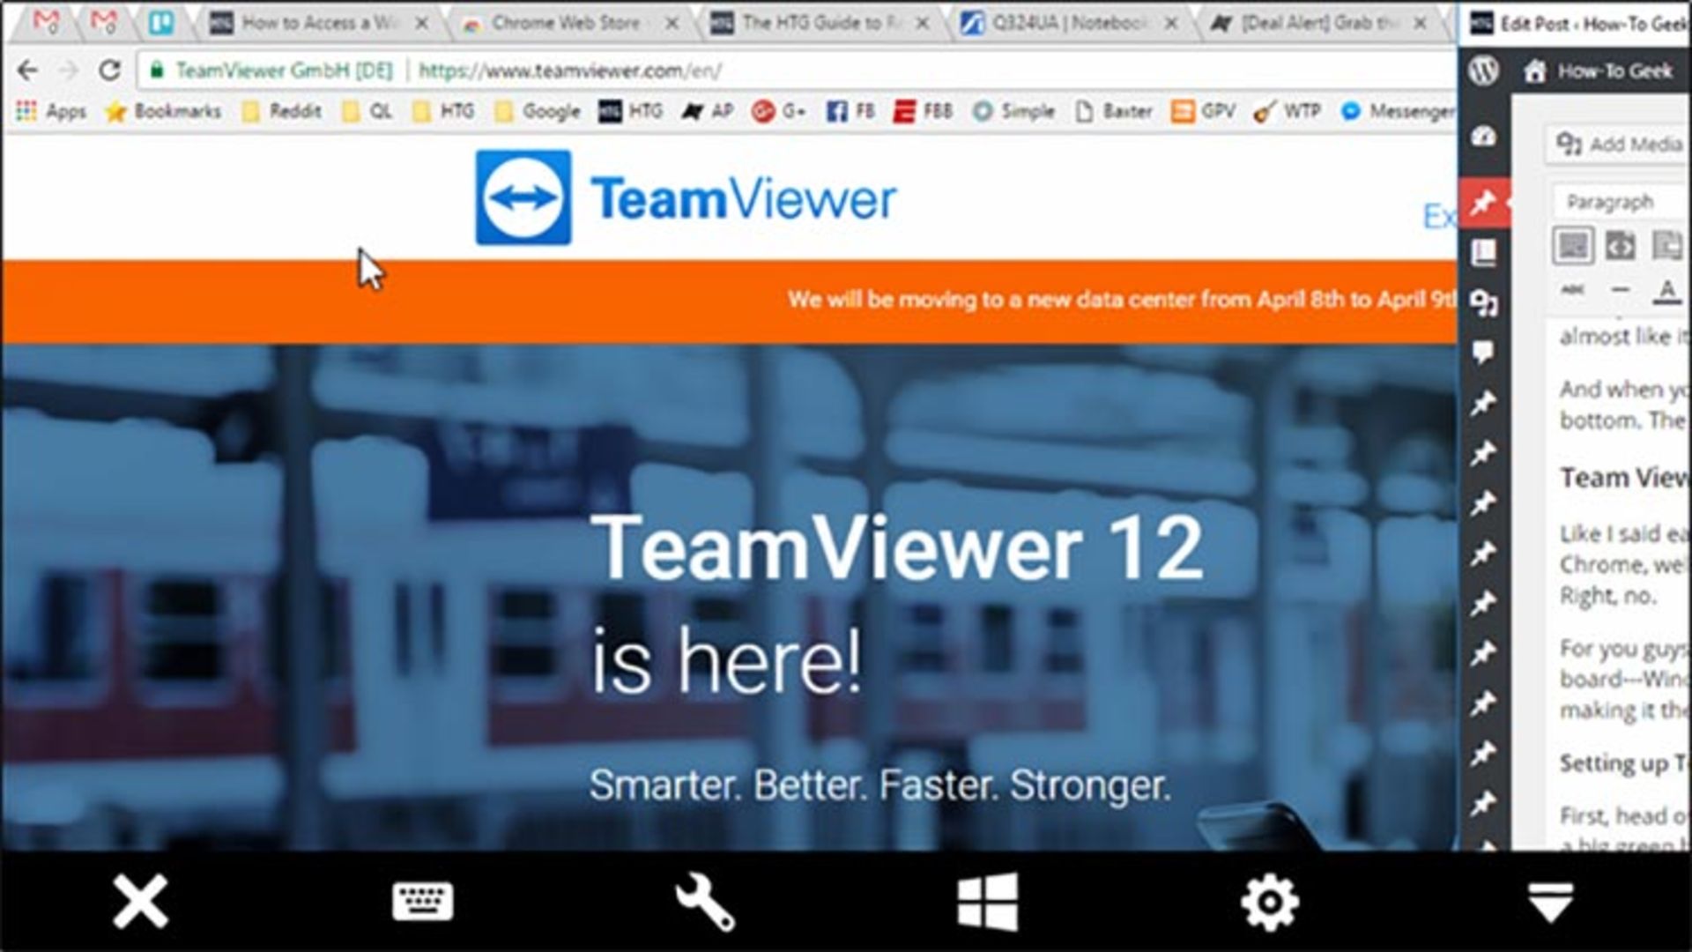The height and width of the screenshot is (952, 1692).
Task: Click the browser back arrow
Action: point(28,71)
